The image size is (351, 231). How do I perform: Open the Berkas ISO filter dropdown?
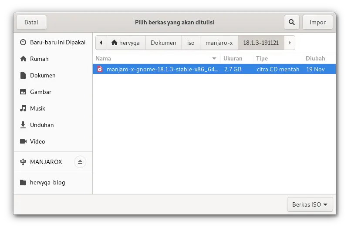tap(310, 204)
